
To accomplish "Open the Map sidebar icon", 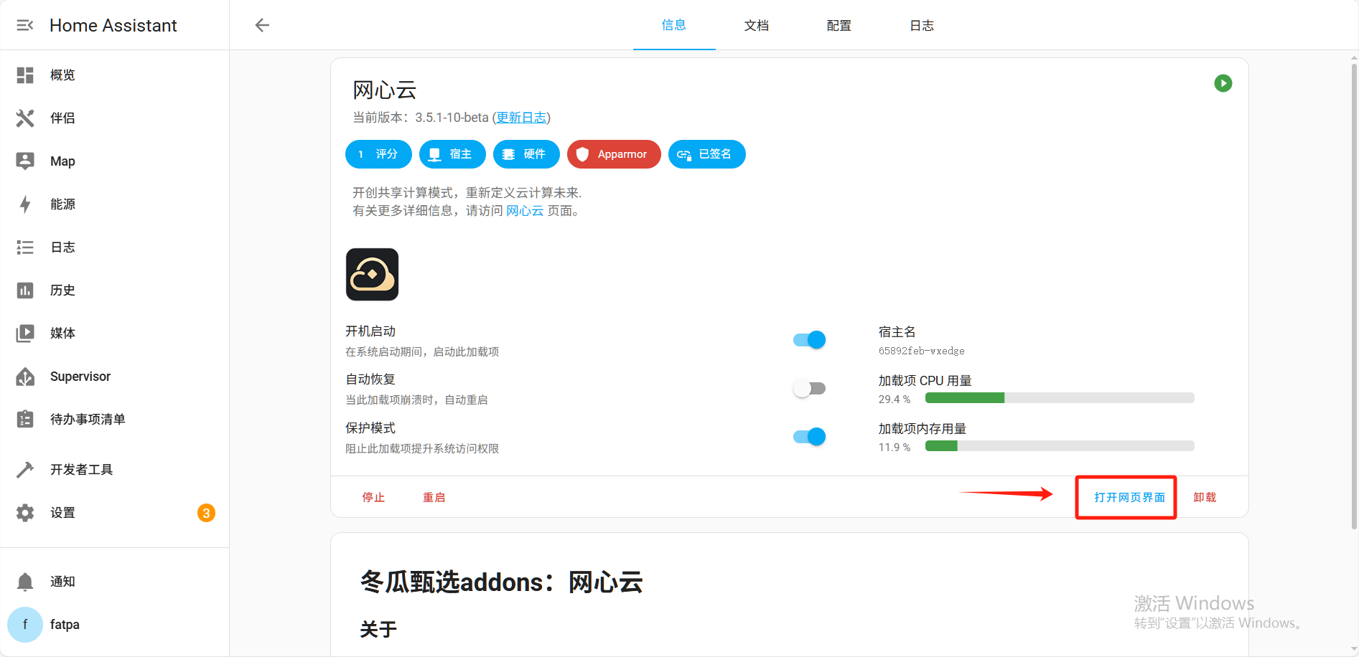I will [x=25, y=161].
